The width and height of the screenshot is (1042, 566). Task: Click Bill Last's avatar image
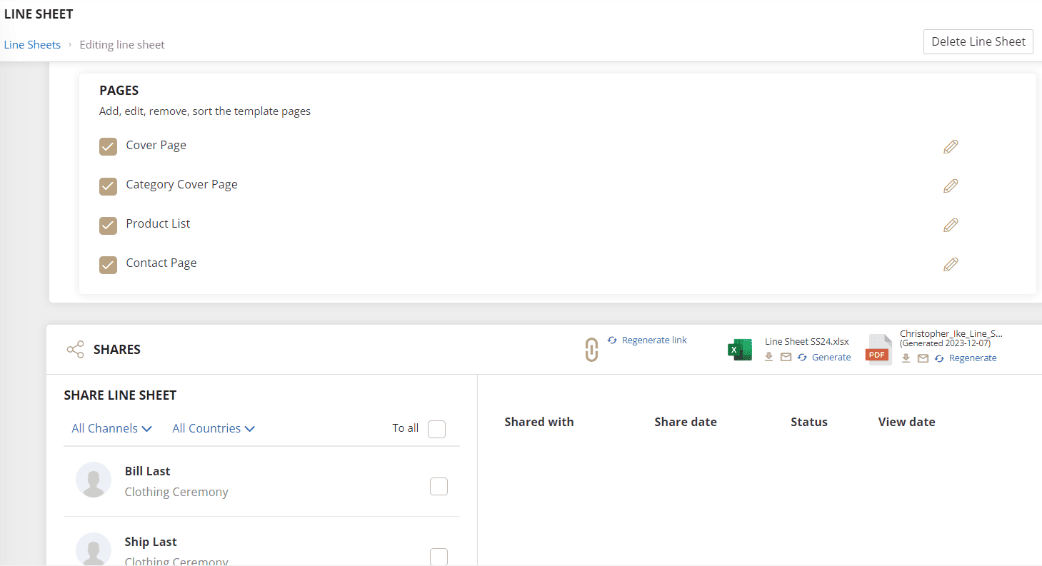click(x=94, y=480)
